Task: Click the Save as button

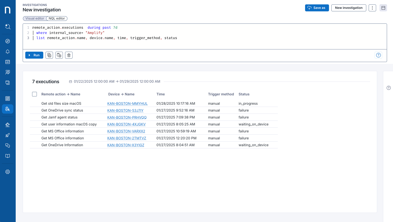Action: 317,8
